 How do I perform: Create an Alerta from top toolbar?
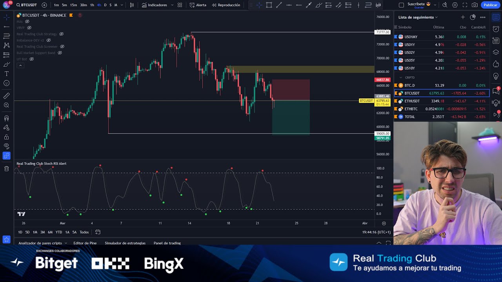pos(198,5)
